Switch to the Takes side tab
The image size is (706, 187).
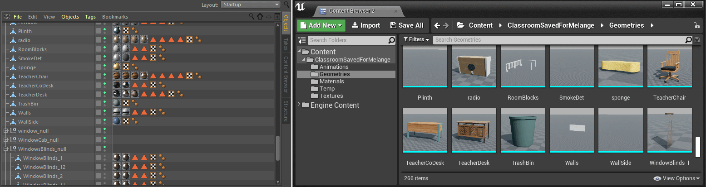coord(286,44)
